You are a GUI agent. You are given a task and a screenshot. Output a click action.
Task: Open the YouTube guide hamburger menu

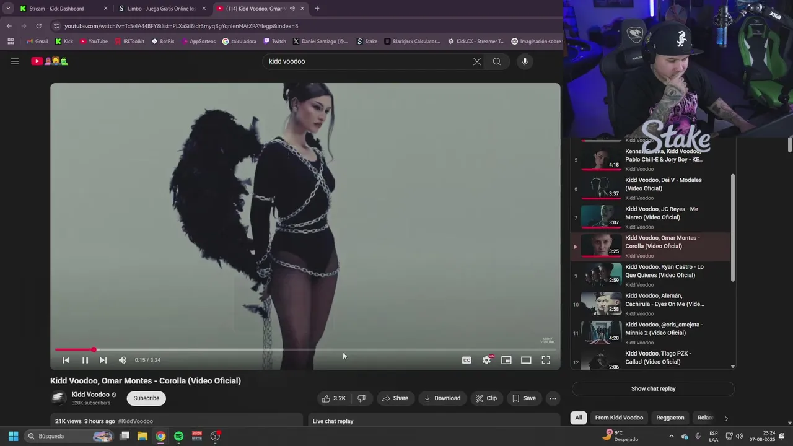pos(15,61)
